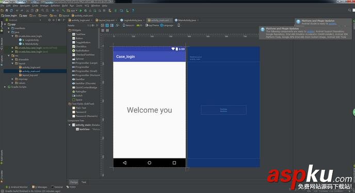Click the Make Project hammer icon
This screenshot has width=355, height=193.
point(63,10)
